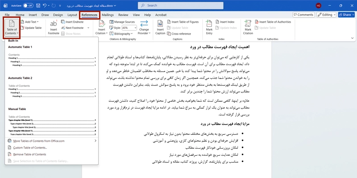Click the heading اهمیت ایجاد فهرست مطالب در ورد
This screenshot has height=178, width=357.
[220, 47]
